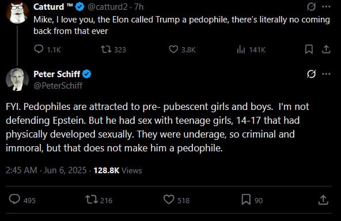The width and height of the screenshot is (341, 221).
Task: Bookmark Peter Schiff's tweet with 90 bookmarks
Action: point(246,200)
